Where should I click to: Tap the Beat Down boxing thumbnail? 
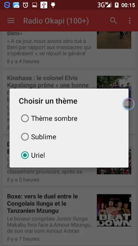click(114, 210)
